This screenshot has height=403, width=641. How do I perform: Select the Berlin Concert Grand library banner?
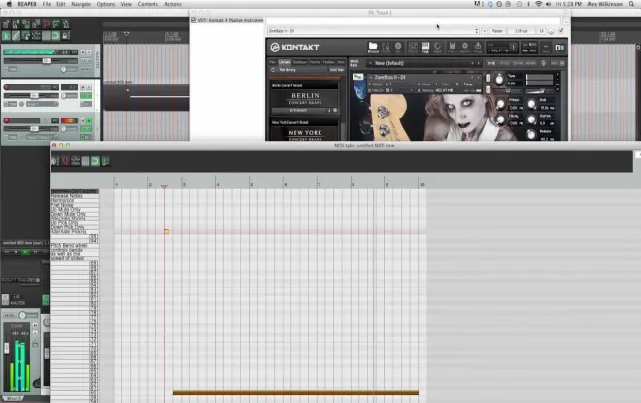[305, 98]
